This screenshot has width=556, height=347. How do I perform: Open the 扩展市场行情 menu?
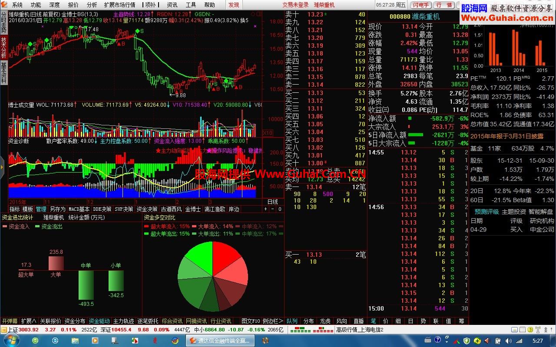point(119,5)
